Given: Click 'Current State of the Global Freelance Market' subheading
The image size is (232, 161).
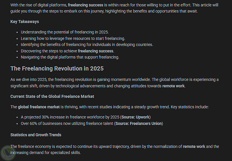Looking at the screenshot, I should [52, 96].
